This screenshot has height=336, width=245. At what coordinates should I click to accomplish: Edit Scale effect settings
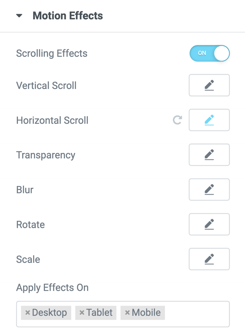point(209,259)
